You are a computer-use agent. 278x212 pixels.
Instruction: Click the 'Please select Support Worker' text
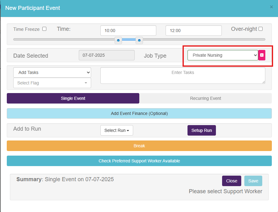225,191
